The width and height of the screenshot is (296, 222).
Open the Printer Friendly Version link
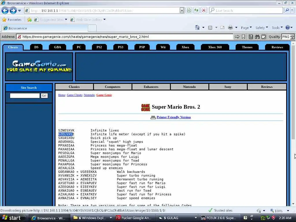pos(174,117)
